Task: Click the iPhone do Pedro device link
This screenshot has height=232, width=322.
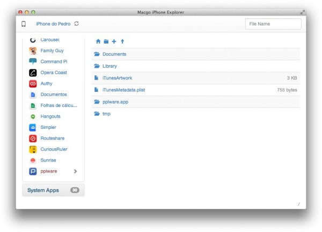Action: (53, 24)
